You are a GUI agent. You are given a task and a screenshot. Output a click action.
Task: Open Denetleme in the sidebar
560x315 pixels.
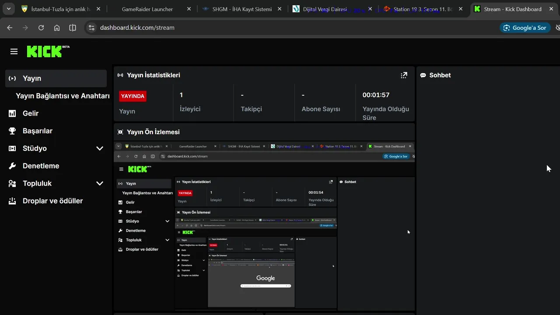pyautogui.click(x=41, y=166)
